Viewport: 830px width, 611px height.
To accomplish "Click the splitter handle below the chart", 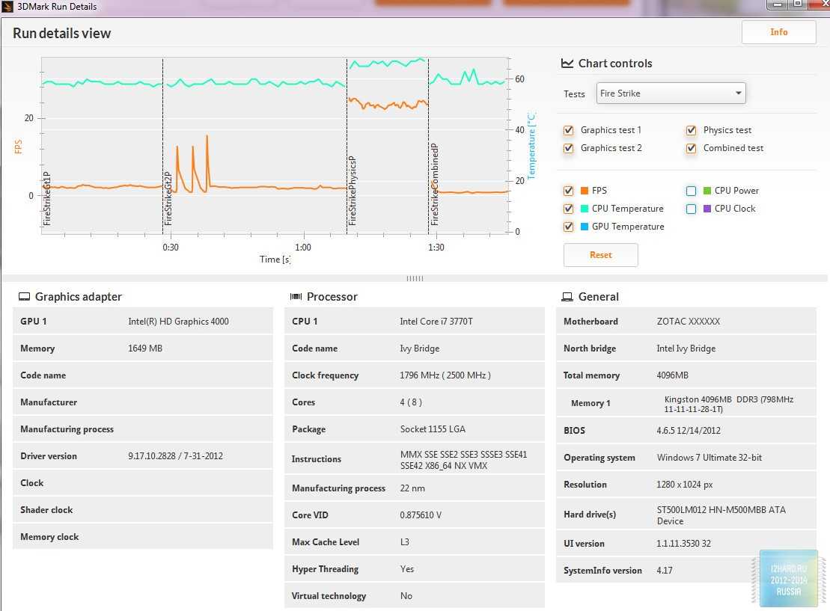I will click(x=415, y=278).
